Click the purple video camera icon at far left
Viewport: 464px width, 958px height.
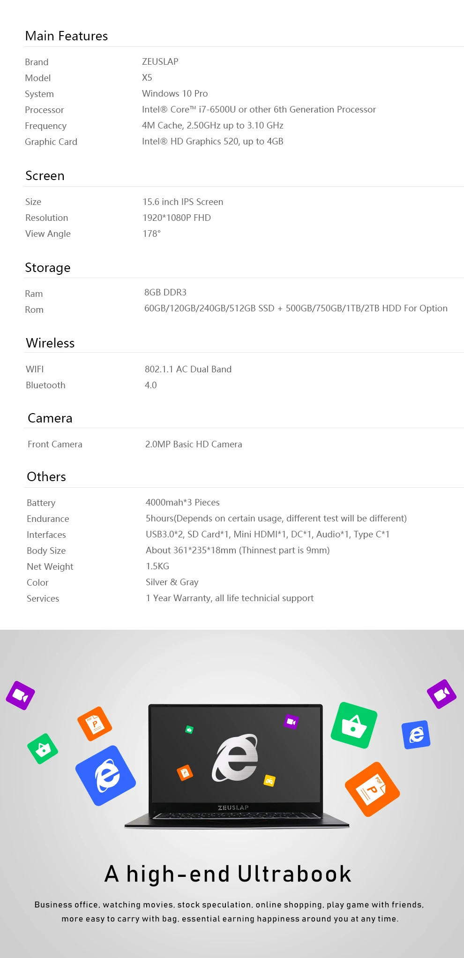[20, 695]
